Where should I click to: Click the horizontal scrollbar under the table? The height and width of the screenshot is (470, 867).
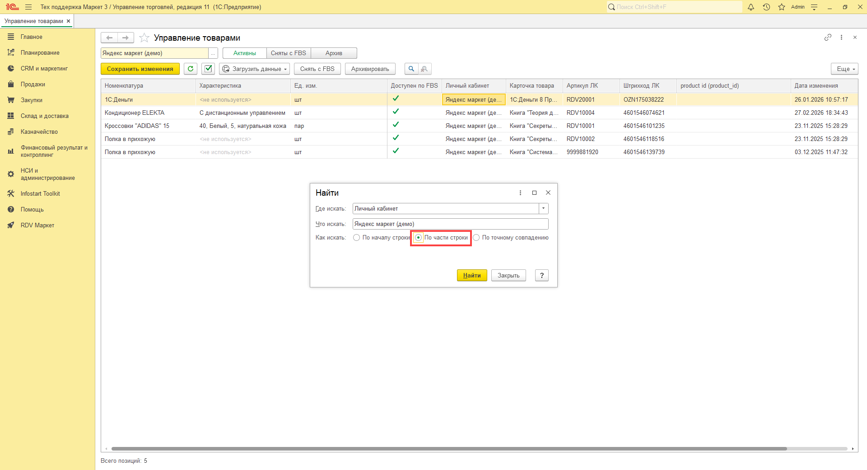point(449,449)
